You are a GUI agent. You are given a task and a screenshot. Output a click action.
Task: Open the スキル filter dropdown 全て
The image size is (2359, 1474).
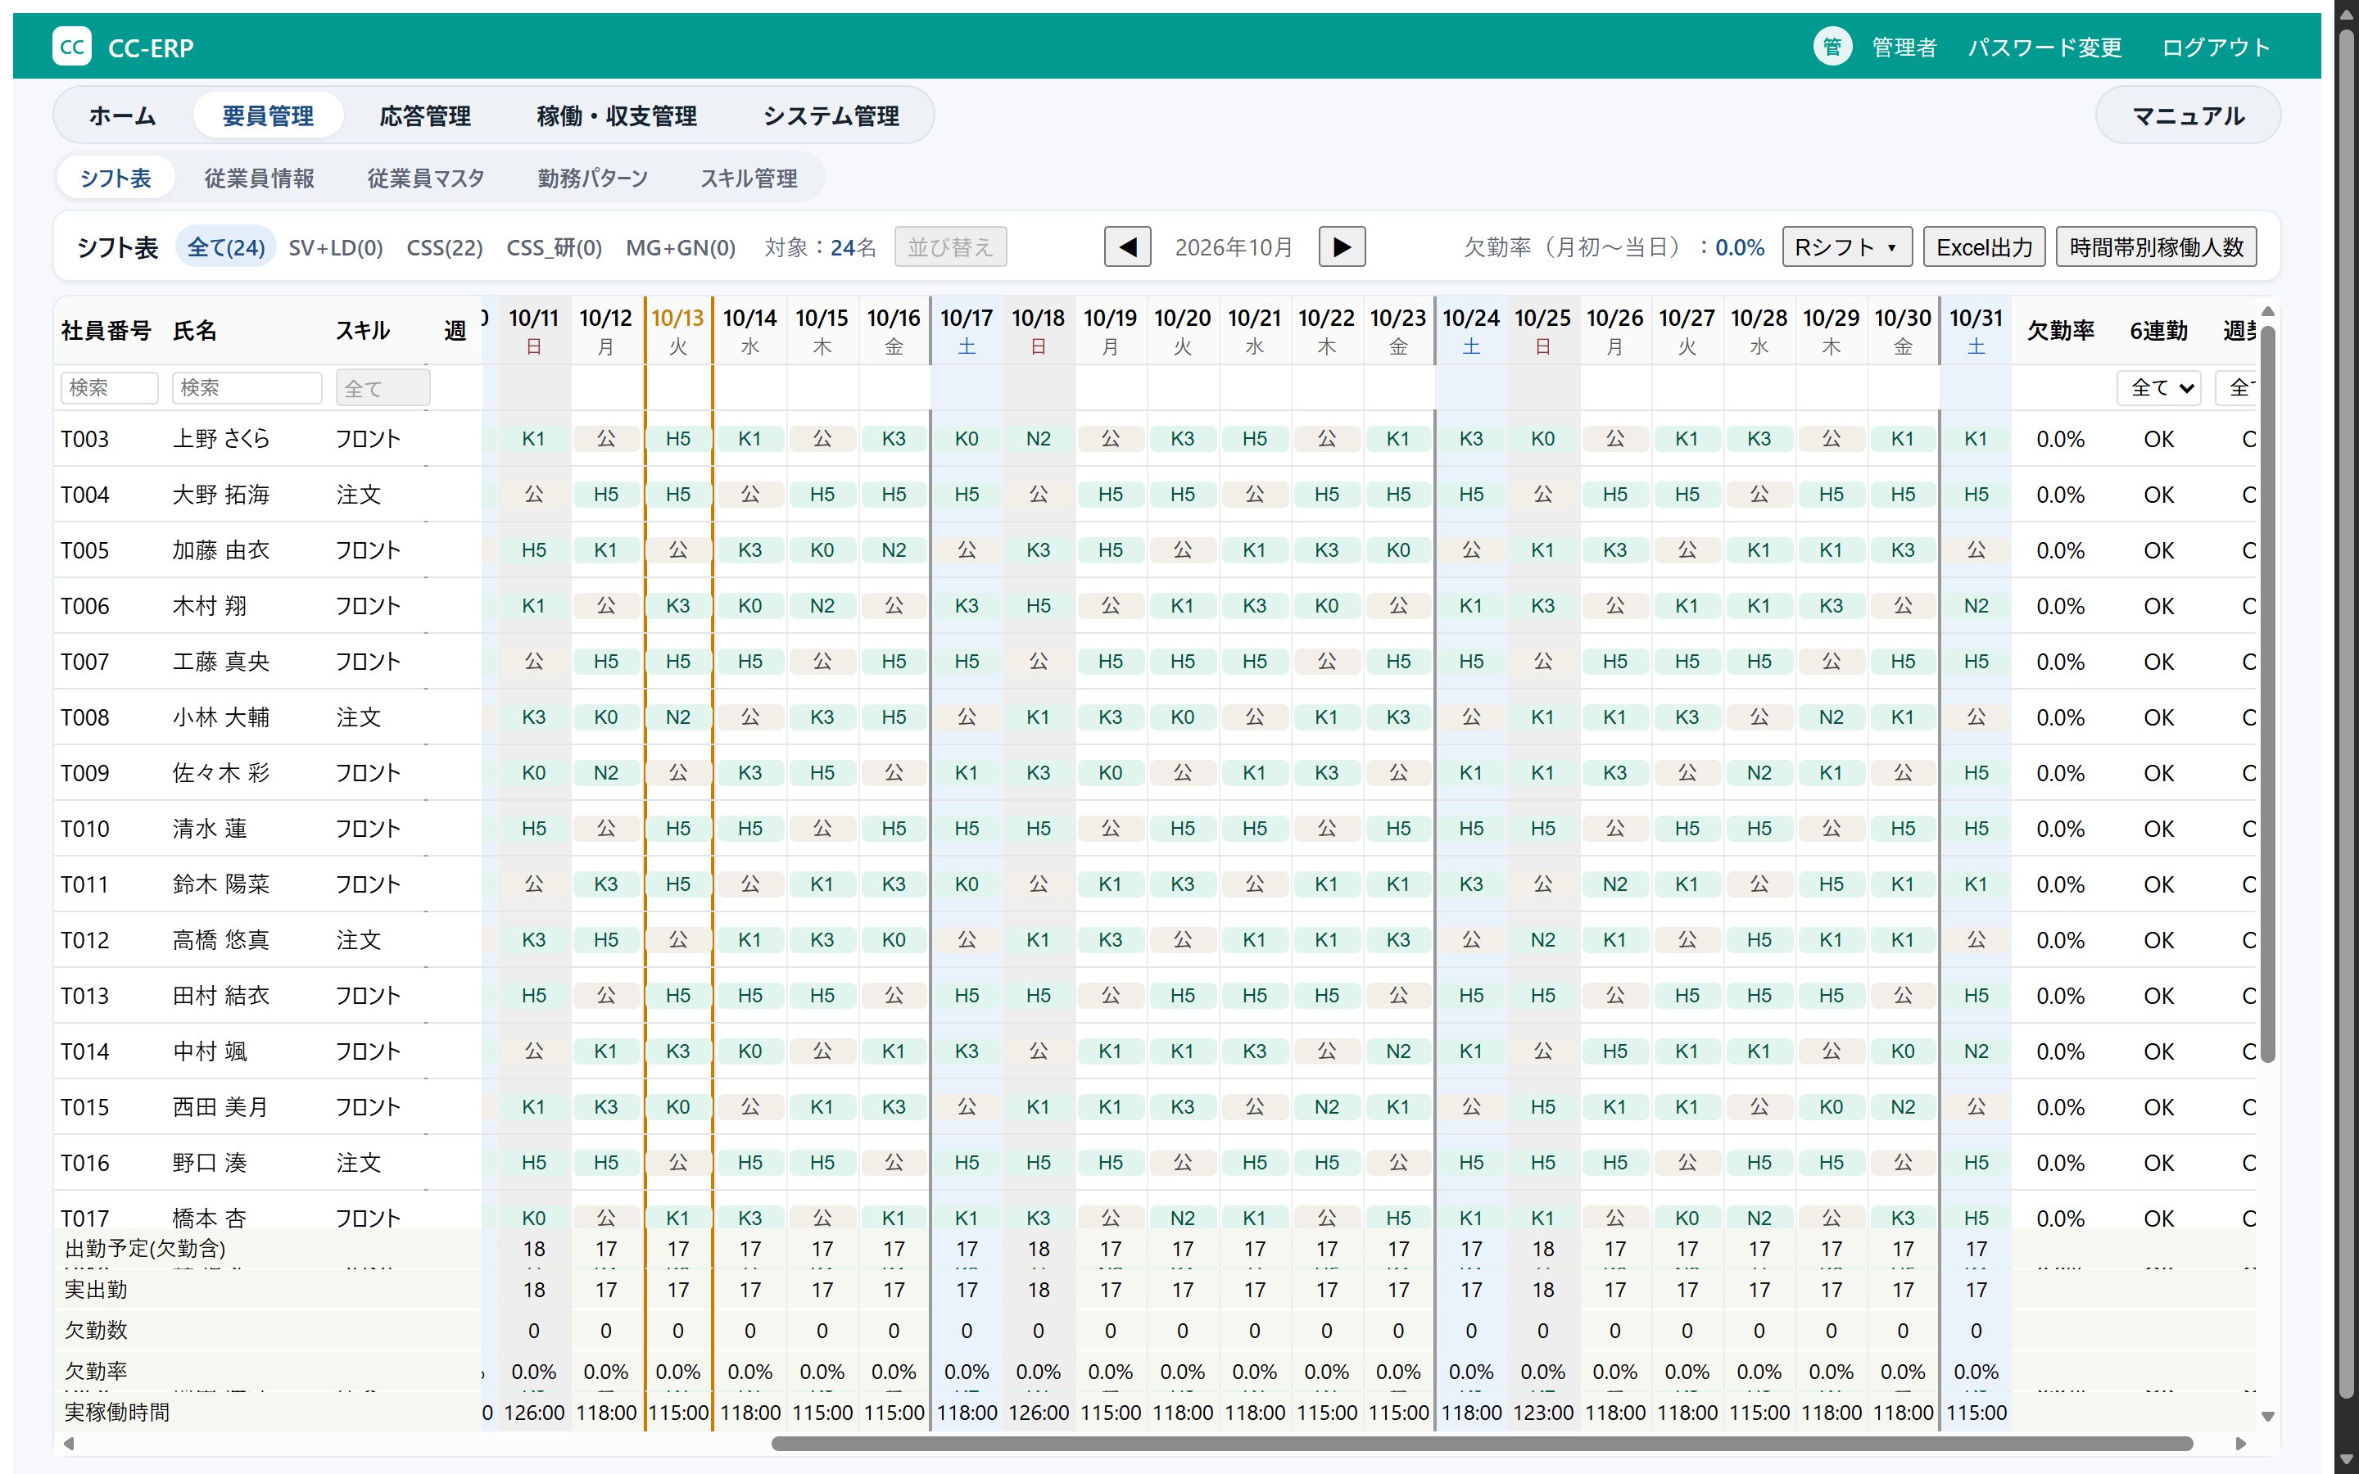(x=383, y=388)
